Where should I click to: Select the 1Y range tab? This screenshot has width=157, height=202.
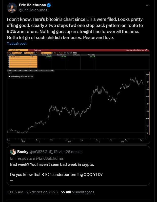31,71
